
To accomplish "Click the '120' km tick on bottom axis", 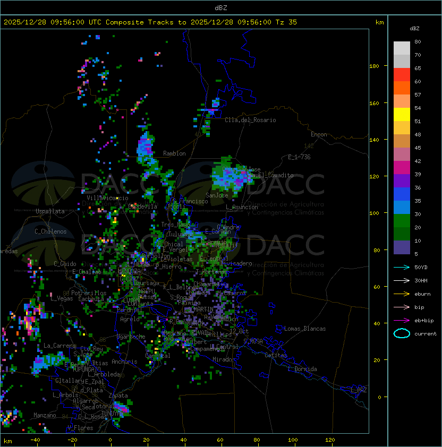I will [330, 440].
